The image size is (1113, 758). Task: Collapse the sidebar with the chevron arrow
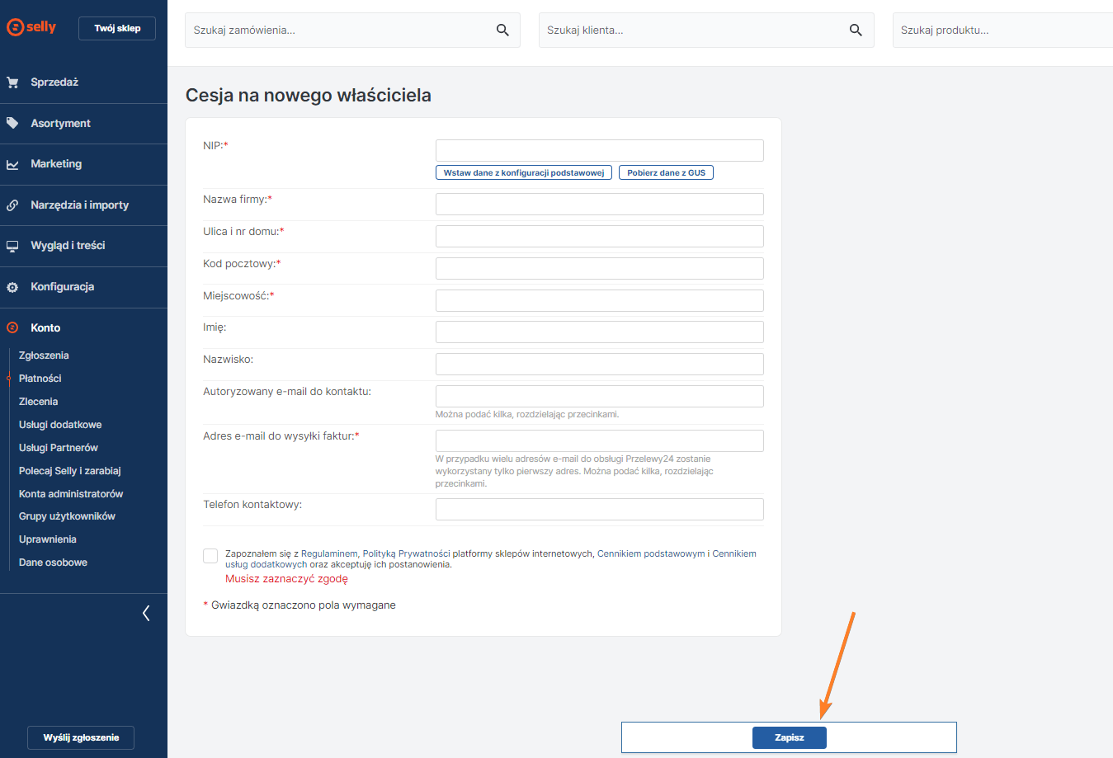coord(146,613)
